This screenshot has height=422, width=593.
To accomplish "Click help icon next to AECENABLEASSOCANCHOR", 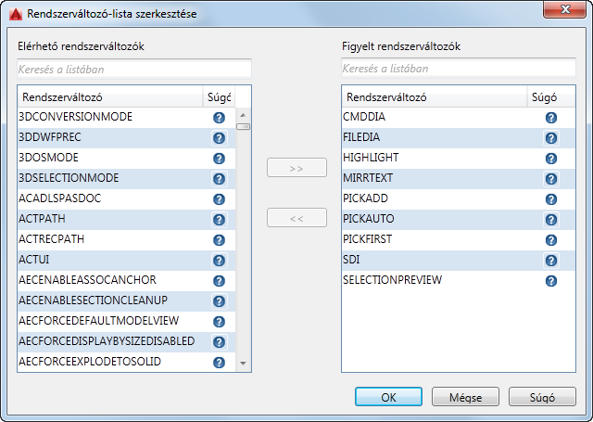I will click(x=220, y=281).
